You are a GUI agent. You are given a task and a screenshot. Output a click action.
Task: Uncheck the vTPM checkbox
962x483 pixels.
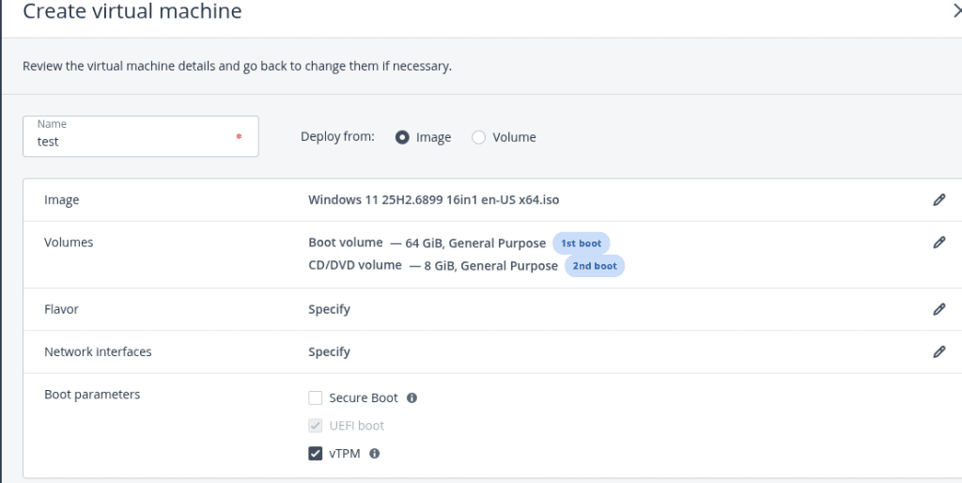coord(316,454)
